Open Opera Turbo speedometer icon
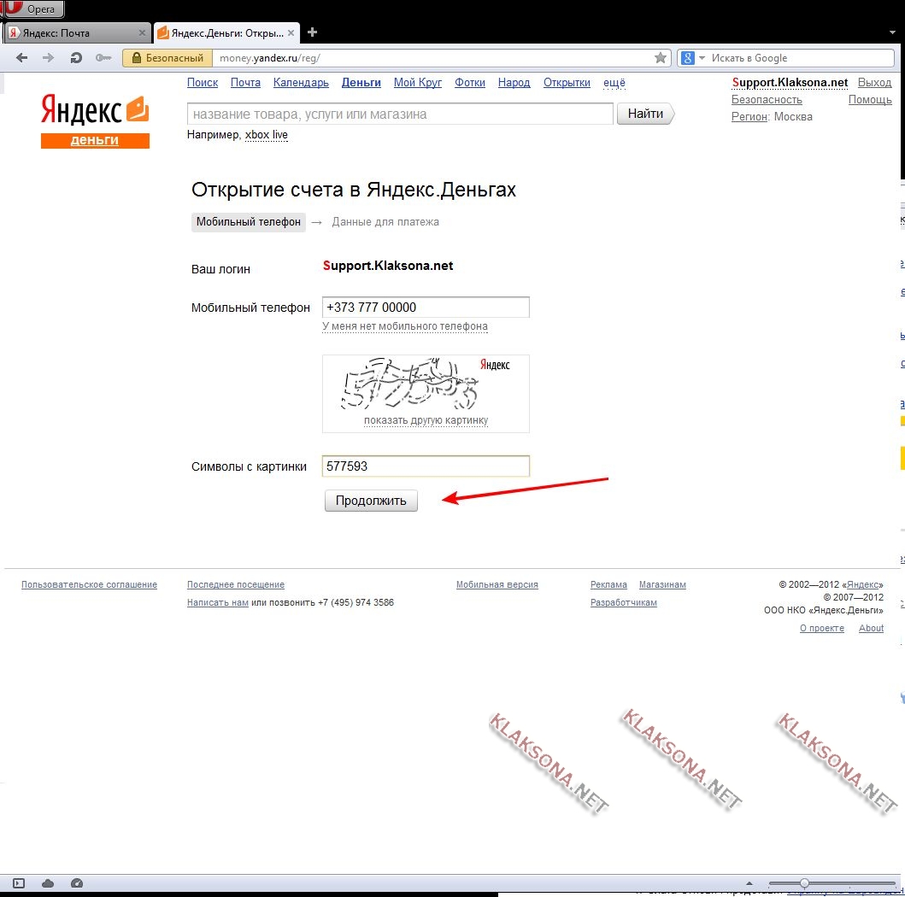The image size is (905, 897). point(77,883)
